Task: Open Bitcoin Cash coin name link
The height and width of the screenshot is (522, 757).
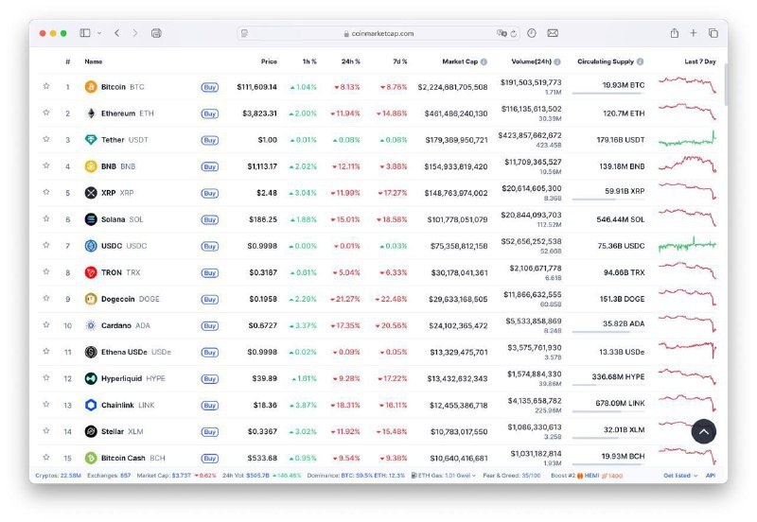Action: coord(123,458)
